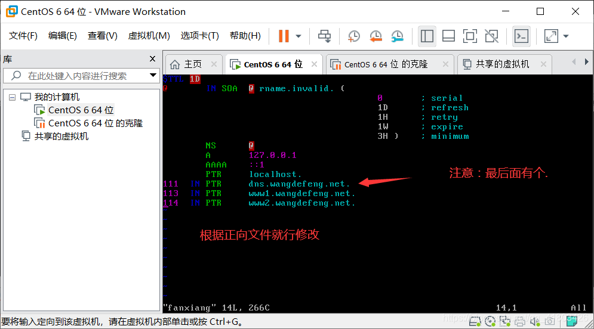Close the 库 library panel

click(152, 58)
